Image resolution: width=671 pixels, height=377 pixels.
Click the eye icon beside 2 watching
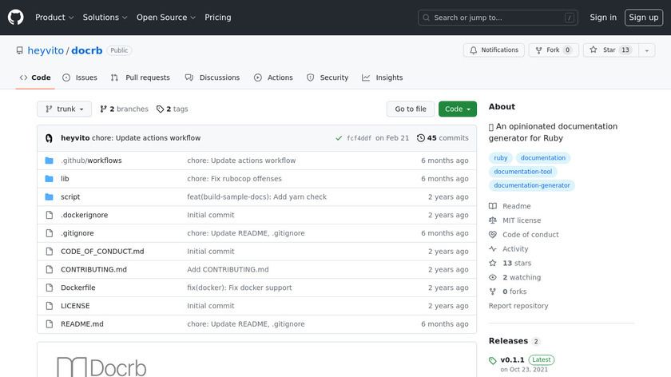(493, 277)
